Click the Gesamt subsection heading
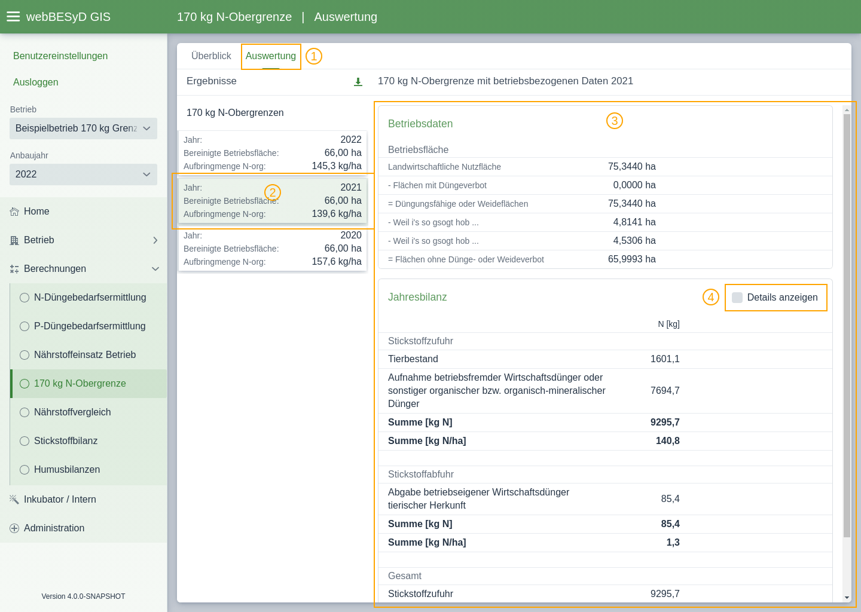The height and width of the screenshot is (612, 861). click(405, 576)
